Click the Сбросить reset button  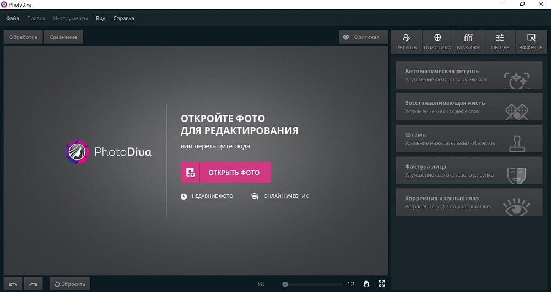coord(70,284)
